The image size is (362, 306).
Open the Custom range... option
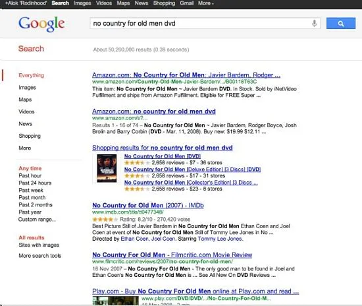[37, 220]
